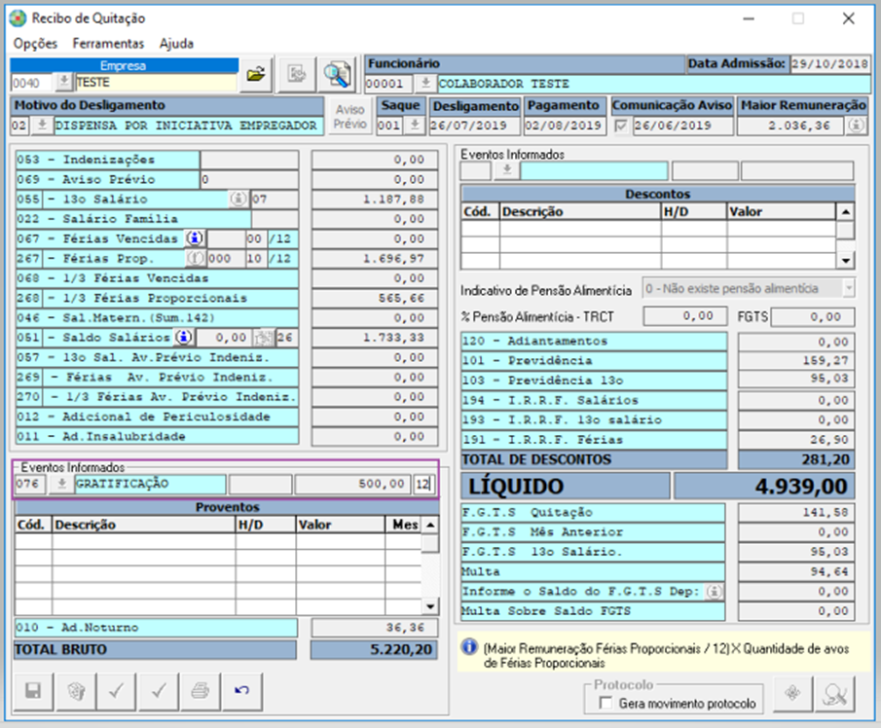Open lookup arrow beside event code 076
Screen dimensions: 881x728
tap(61, 484)
